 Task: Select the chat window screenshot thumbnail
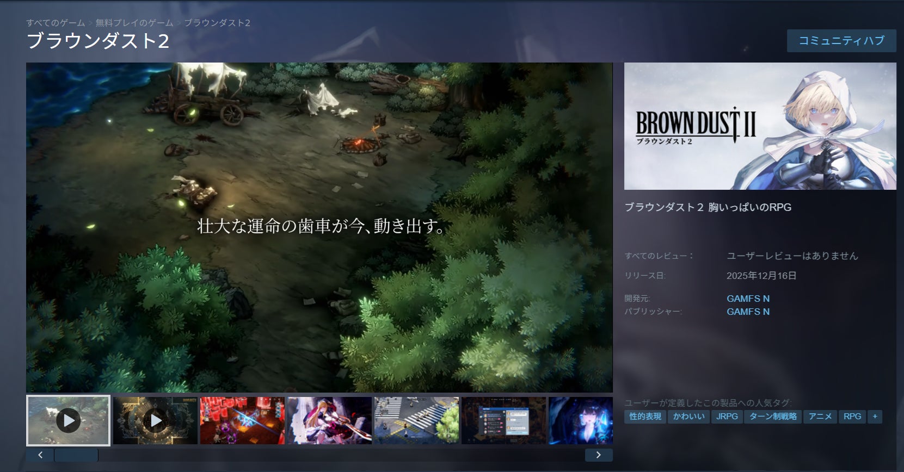(x=503, y=420)
